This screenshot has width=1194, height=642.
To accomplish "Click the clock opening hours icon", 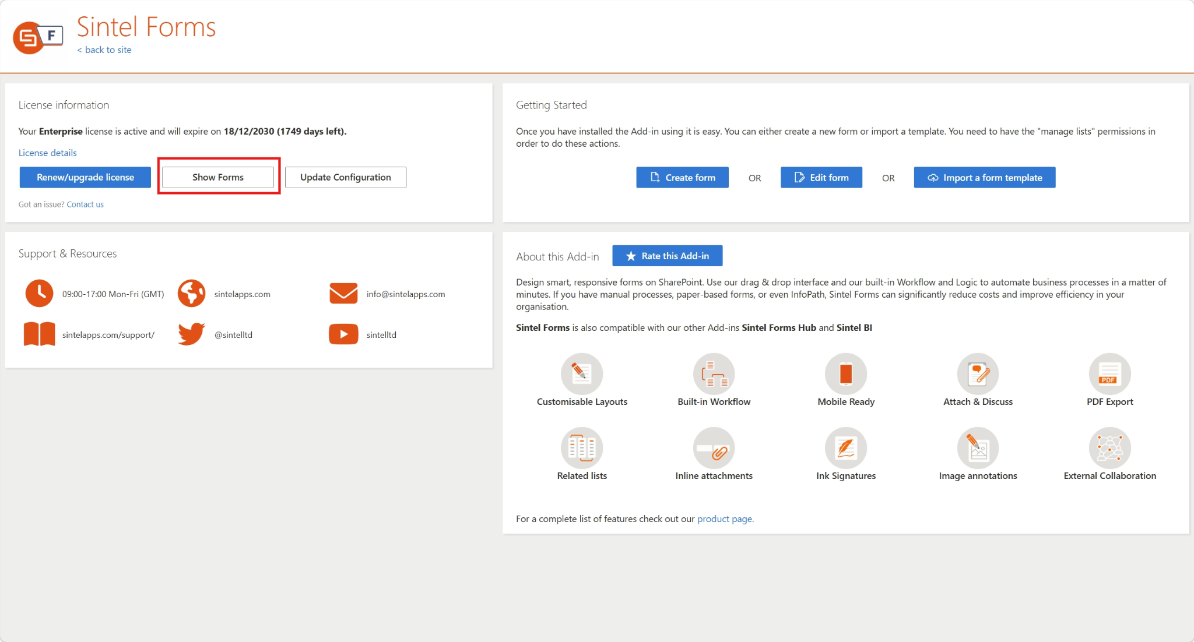I will [x=39, y=293].
